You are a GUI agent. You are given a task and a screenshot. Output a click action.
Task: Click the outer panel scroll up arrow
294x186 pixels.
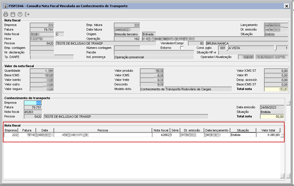pyautogui.click(x=288, y=103)
